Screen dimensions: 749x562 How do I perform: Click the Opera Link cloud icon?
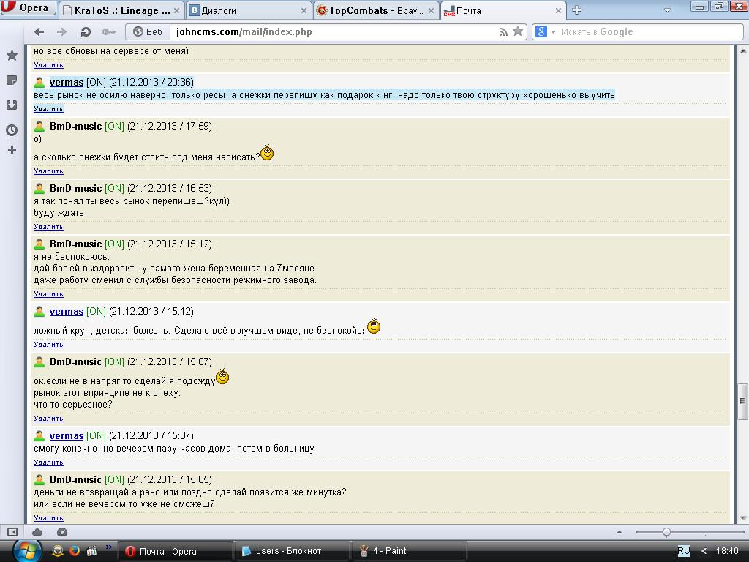tap(37, 532)
